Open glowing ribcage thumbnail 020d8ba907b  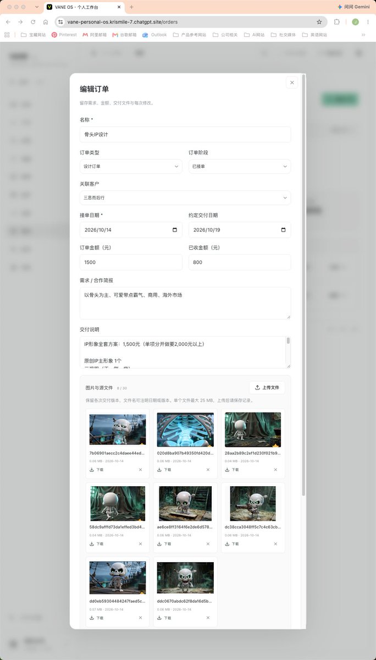(x=185, y=430)
